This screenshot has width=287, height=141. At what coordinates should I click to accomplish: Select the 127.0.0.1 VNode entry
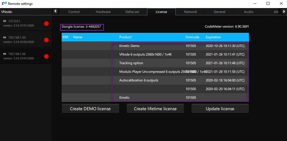click(26, 23)
